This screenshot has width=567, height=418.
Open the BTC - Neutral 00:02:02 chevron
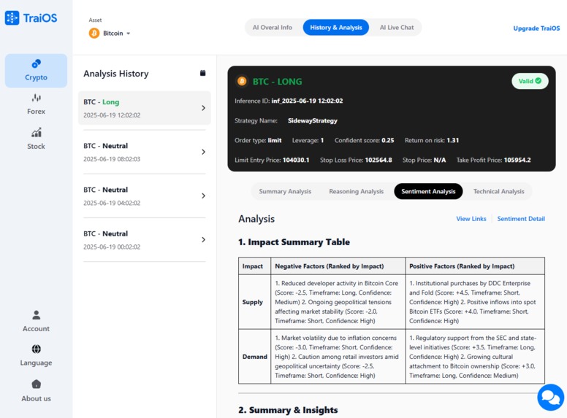point(204,240)
